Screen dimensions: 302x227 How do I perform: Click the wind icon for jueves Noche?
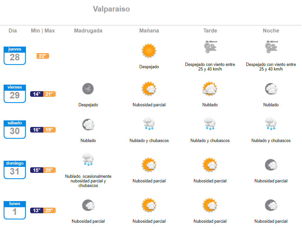point(271,47)
